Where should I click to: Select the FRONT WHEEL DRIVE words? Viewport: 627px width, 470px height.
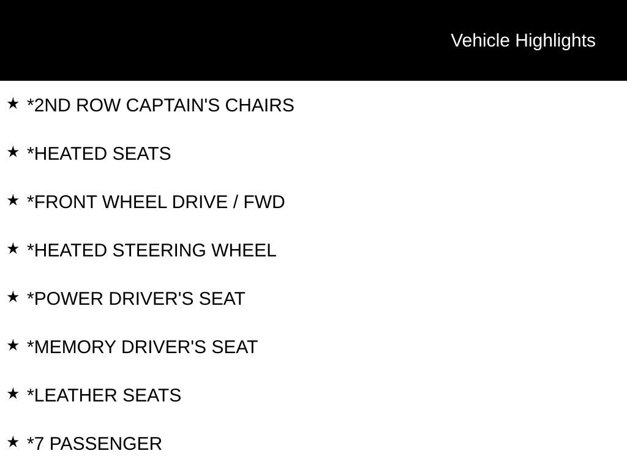[127, 203]
